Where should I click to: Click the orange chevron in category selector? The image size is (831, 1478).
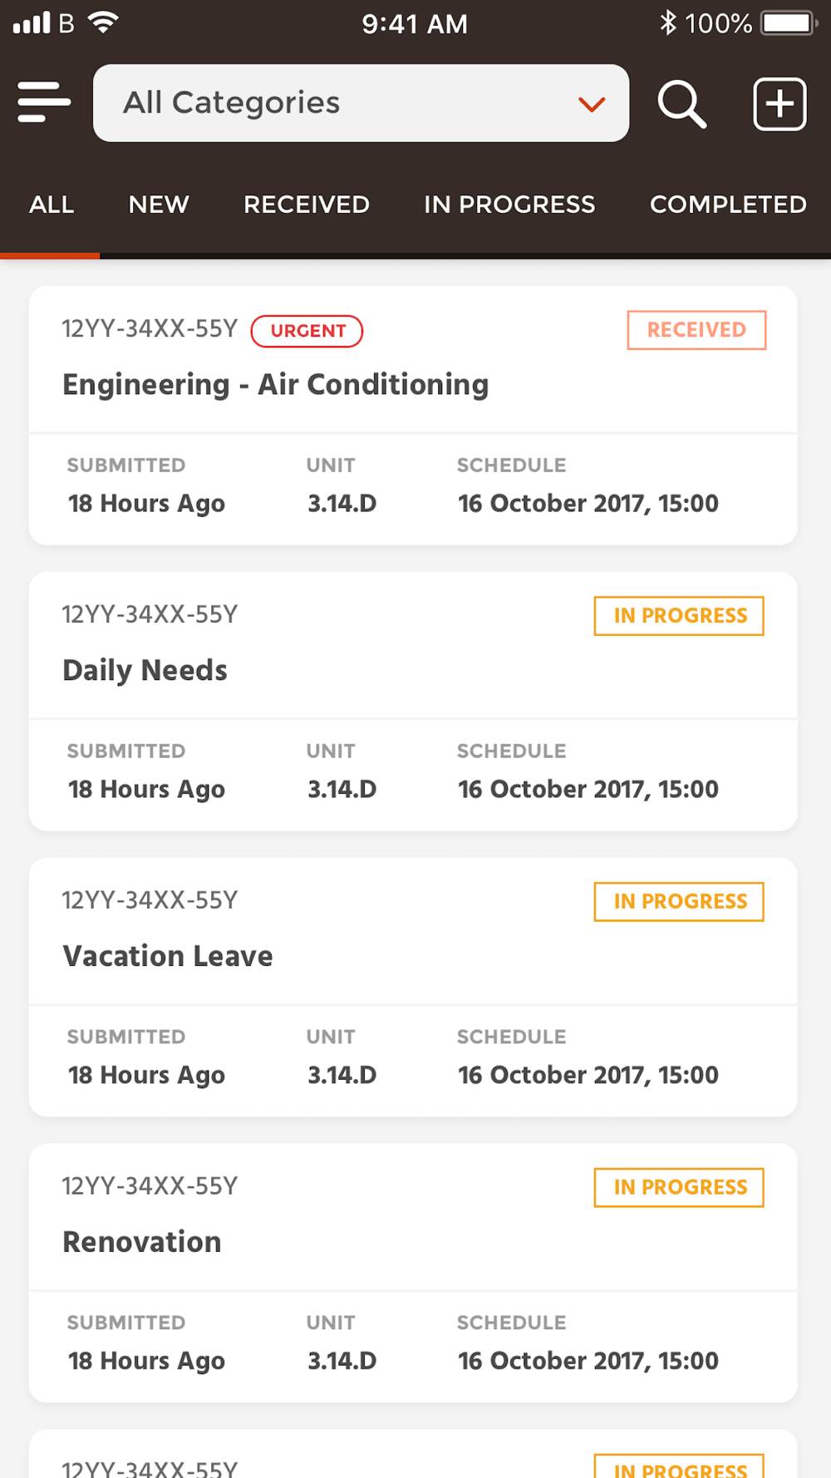coord(592,105)
